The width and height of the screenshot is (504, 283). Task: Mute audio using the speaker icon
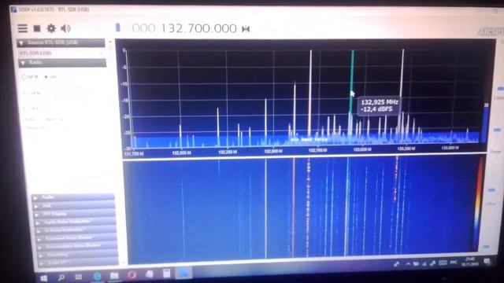coord(65,28)
